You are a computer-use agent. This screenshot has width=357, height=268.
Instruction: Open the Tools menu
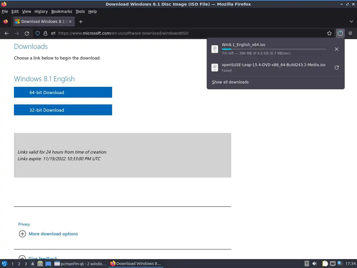pyautogui.click(x=80, y=11)
